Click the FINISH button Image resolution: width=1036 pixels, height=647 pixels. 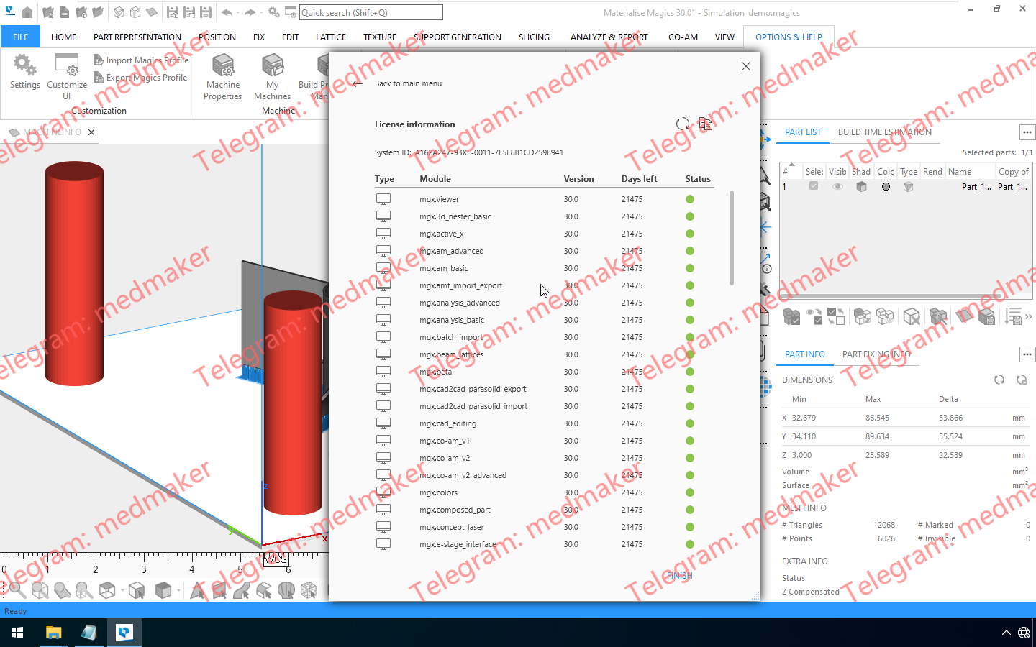[x=679, y=576]
